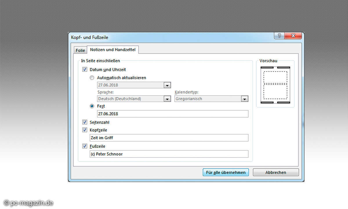Image resolution: width=348 pixels, height=209 pixels.
Task: Select the Automatisch aktualisieren radio button
Action: [92, 78]
